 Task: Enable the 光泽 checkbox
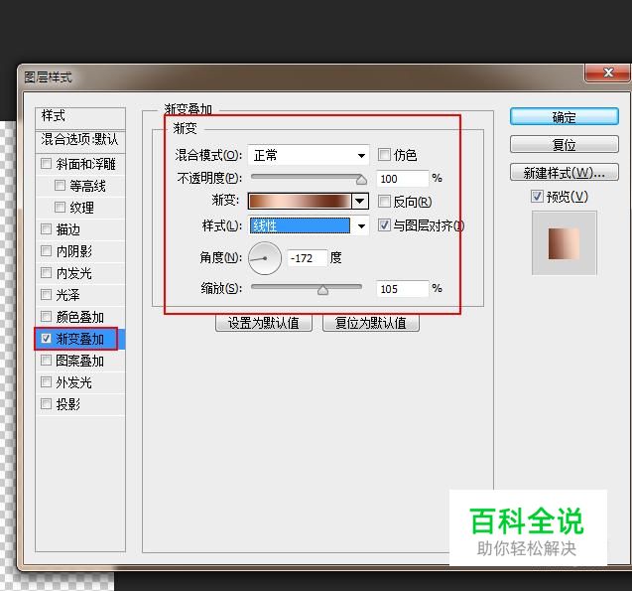[x=46, y=294]
